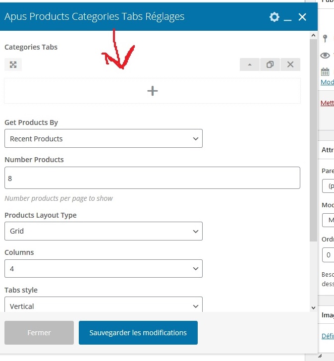Click the drag-move handle under Categories Tabs
The width and height of the screenshot is (334, 361).
tap(13, 64)
